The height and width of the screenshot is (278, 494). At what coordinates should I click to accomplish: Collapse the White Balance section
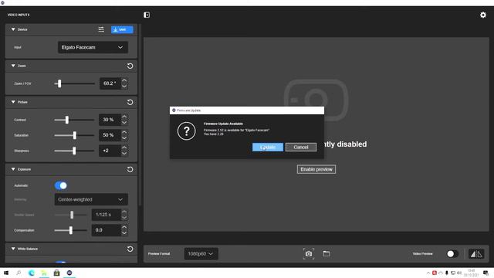point(13,249)
